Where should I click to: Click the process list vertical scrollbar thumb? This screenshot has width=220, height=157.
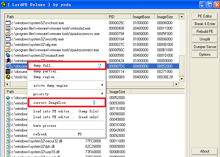coord(182,66)
